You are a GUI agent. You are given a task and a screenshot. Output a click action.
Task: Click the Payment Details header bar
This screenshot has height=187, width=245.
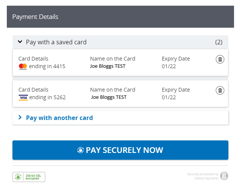click(x=120, y=17)
